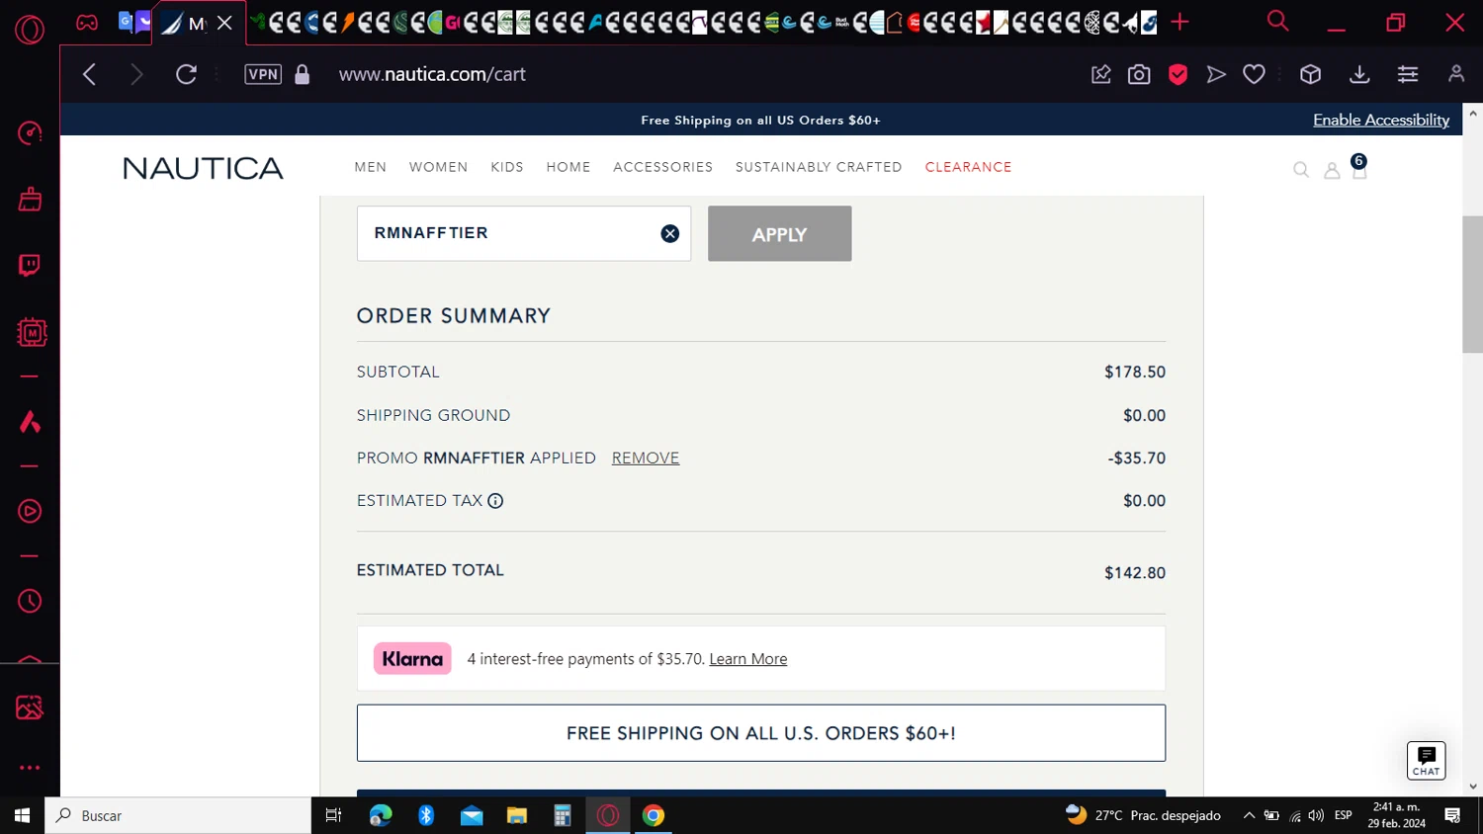
Task: Open Chrome from the taskbar
Action: [x=654, y=815]
